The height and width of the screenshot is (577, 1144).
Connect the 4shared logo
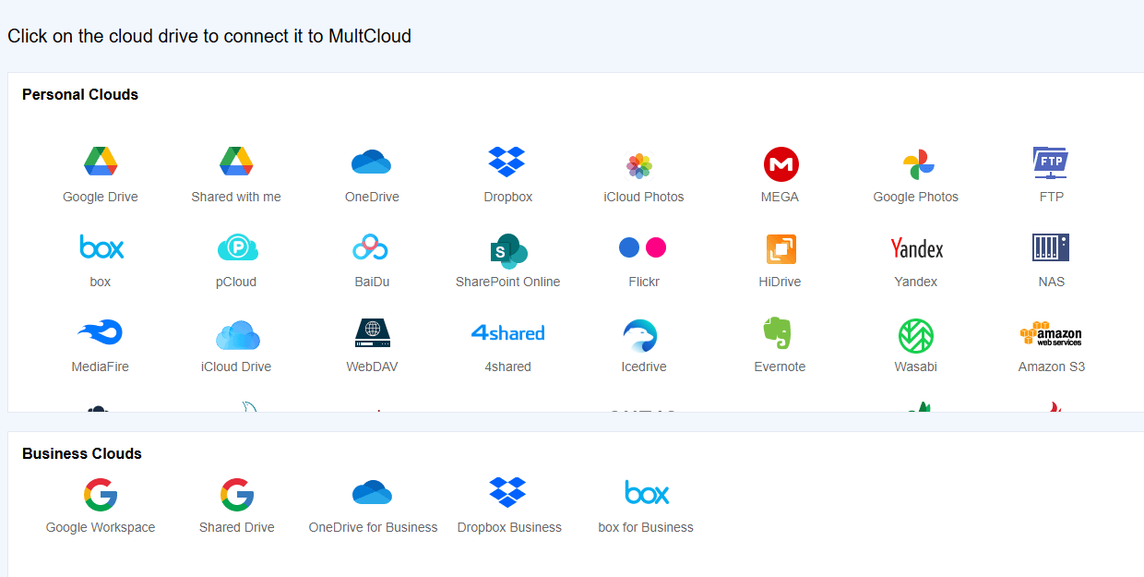507,332
